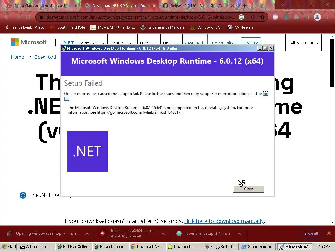Open the Chrome side panel icon
The image size is (335, 251).
307,17
